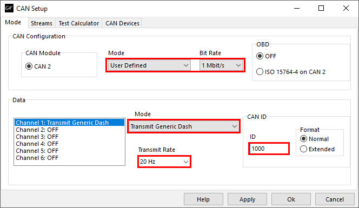
Task: Enable ISO 15764-4 on CAN 2 option
Action: pos(260,72)
